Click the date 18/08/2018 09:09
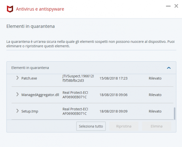182x147 pixels. (113, 111)
